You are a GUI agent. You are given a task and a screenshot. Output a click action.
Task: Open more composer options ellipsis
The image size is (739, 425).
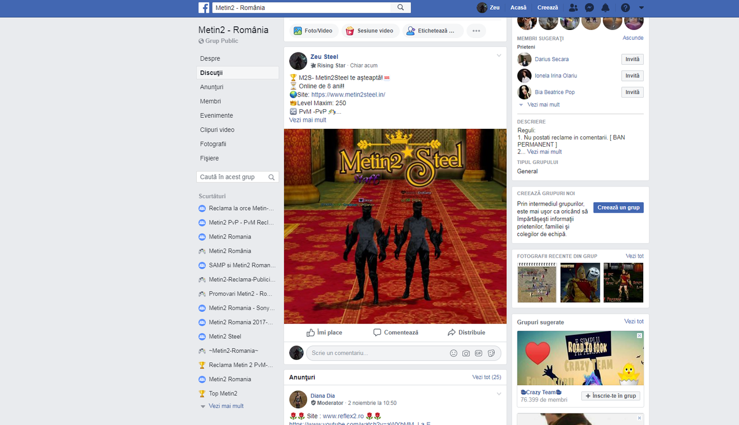(476, 31)
